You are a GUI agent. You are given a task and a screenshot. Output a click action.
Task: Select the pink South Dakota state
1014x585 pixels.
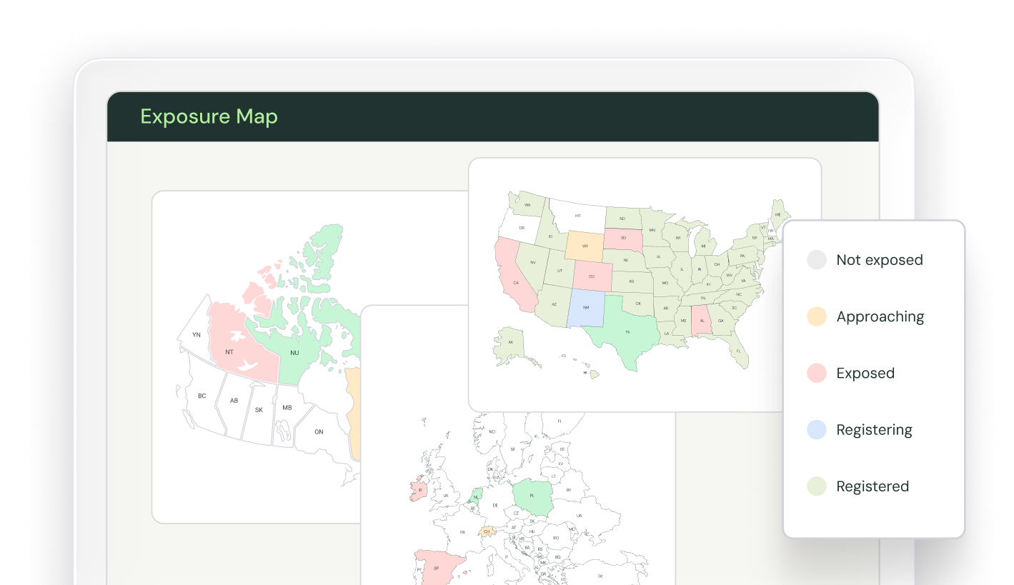point(622,238)
